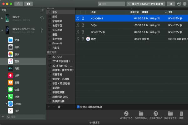This screenshot has height=125, width=188.
Task: Click the transfer arrows toolbar button
Action: [x=171, y=4]
